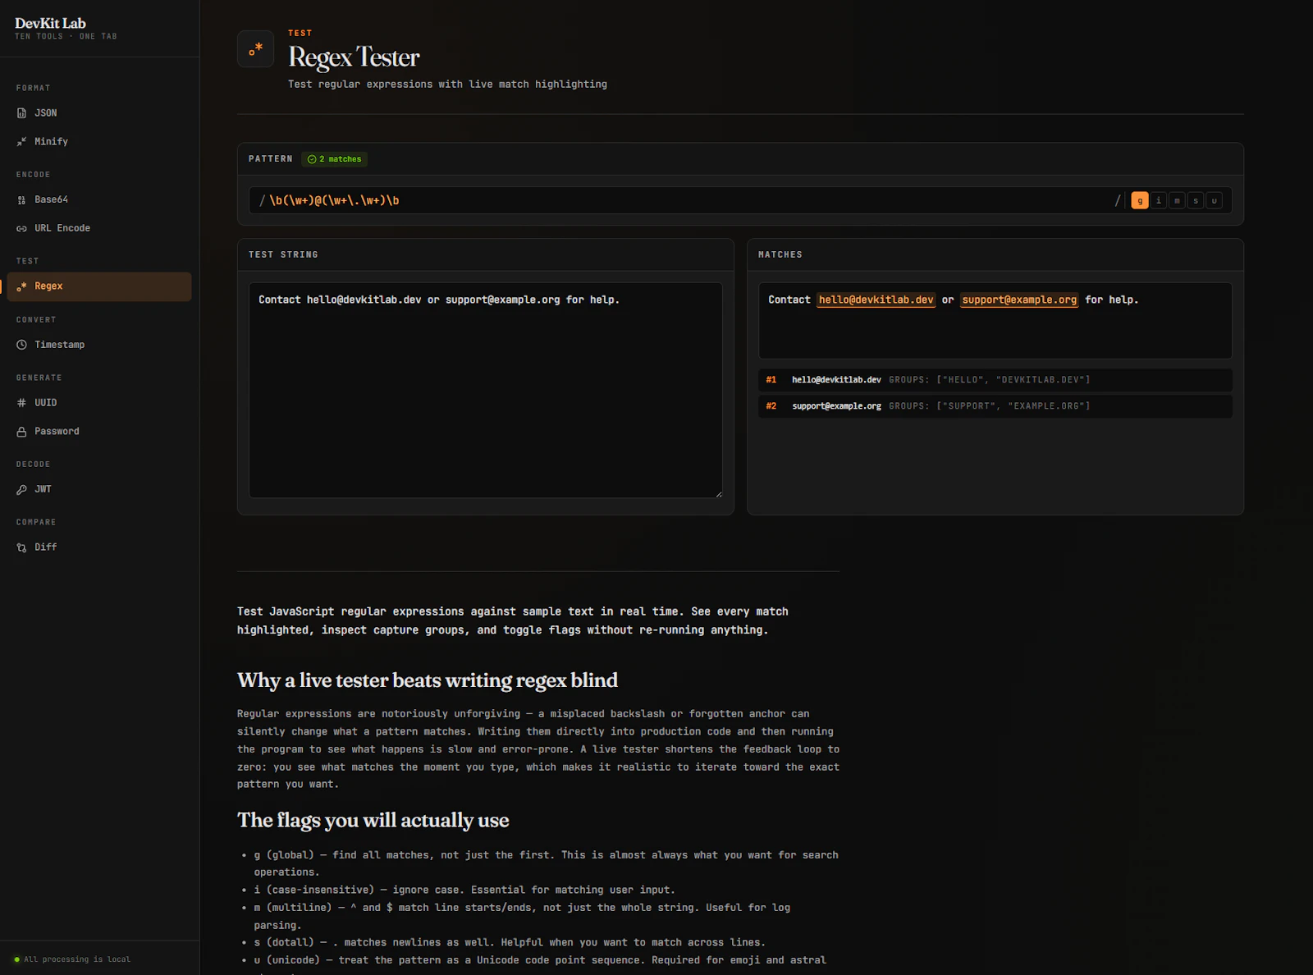Click the Password lock icon
Viewport: 1313px width, 975px height.
pyautogui.click(x=21, y=432)
